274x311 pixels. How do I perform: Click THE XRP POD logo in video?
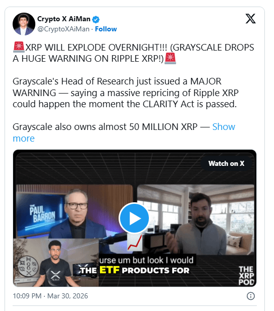(x=246, y=276)
